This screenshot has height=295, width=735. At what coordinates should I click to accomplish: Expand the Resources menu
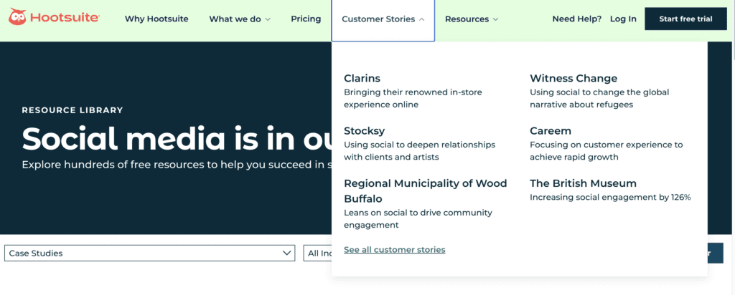click(x=472, y=19)
